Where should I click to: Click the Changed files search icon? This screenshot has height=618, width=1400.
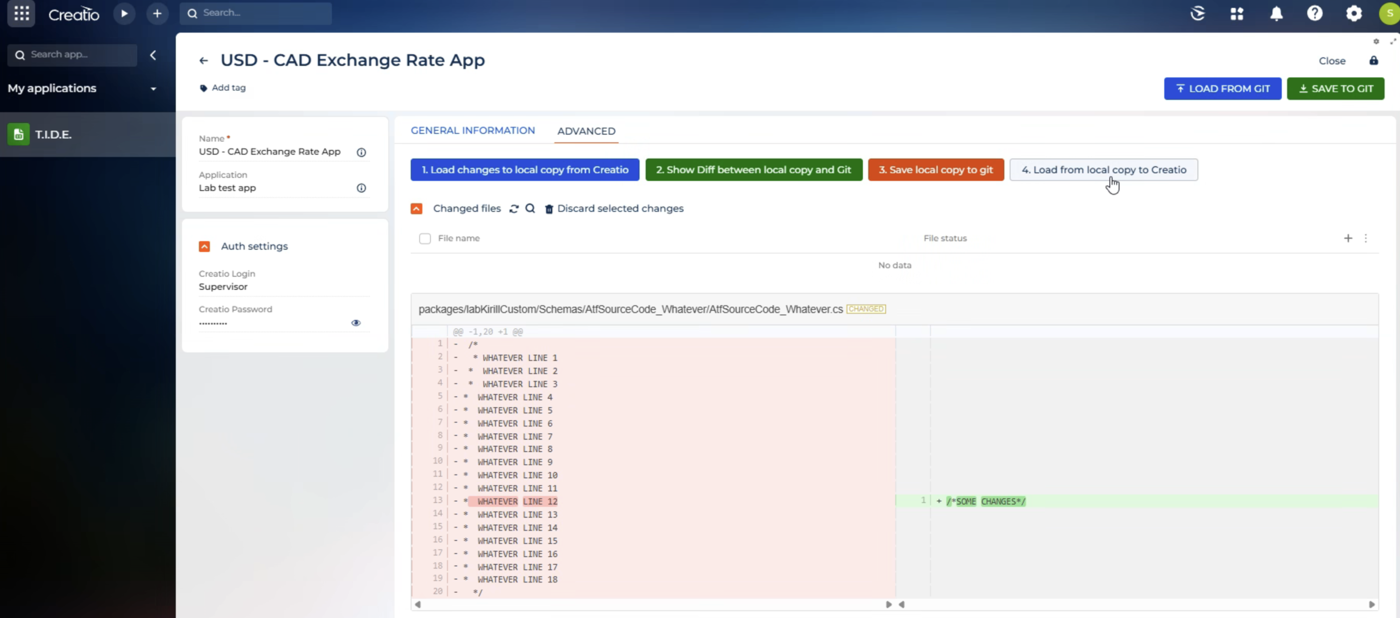[x=530, y=208]
